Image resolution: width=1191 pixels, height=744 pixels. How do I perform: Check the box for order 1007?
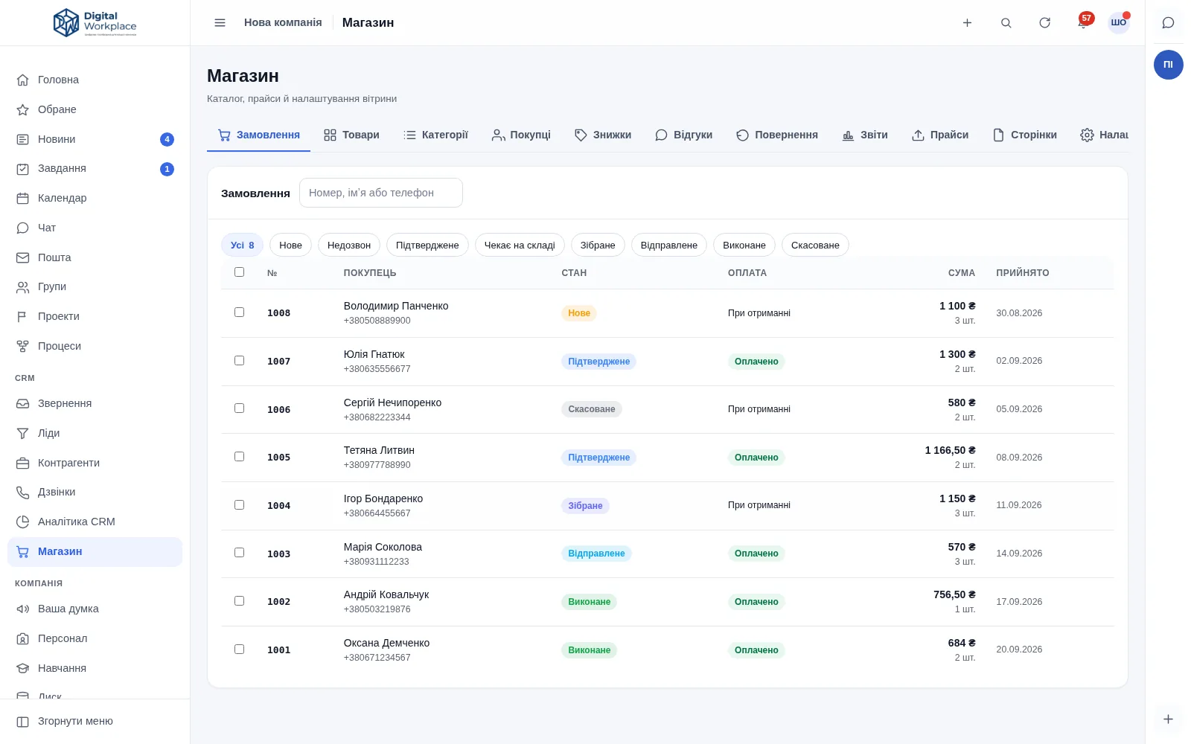coord(239,360)
